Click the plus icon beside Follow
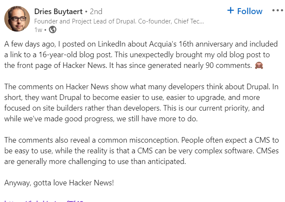This screenshot has height=202, width=285. [x=231, y=11]
